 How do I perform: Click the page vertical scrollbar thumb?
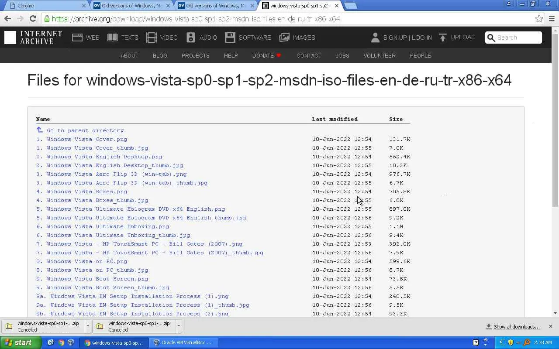click(x=555, y=120)
